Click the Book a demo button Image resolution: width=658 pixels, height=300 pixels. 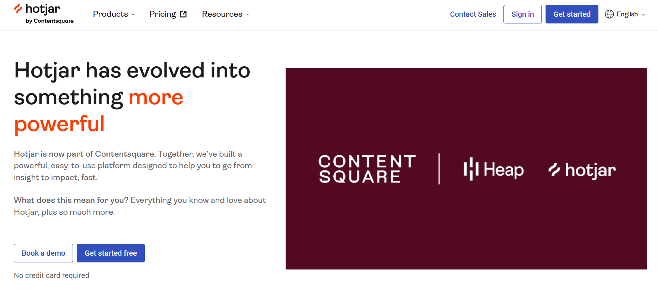tap(43, 253)
